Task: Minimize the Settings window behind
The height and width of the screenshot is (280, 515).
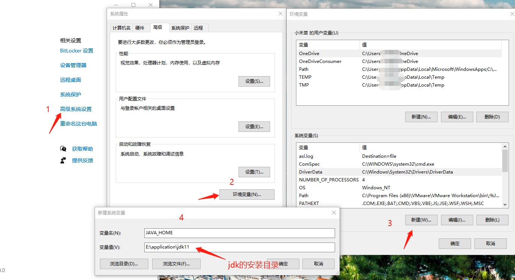Action: [116, 5]
